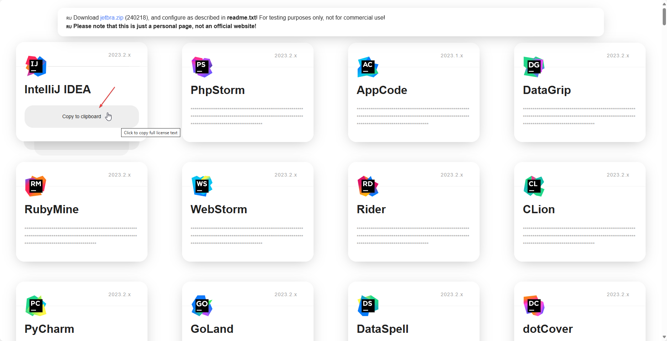
Task: Click the GoLand card title
Action: (212, 329)
